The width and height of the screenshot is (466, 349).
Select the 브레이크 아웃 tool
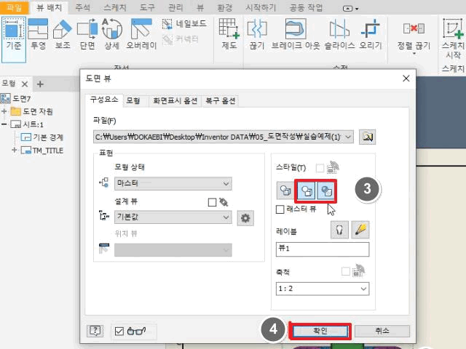pos(296,34)
